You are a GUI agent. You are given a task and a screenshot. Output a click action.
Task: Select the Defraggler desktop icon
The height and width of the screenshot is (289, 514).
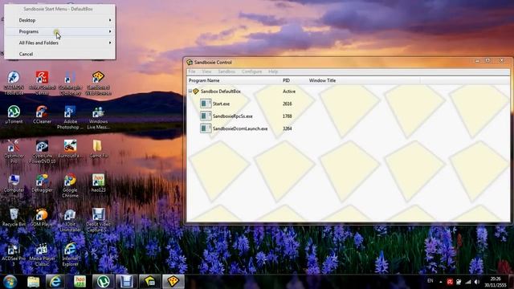tap(42, 183)
